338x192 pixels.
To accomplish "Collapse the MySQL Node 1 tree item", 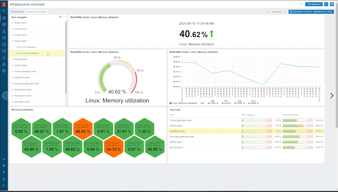I will pyautogui.click(x=12, y=41).
